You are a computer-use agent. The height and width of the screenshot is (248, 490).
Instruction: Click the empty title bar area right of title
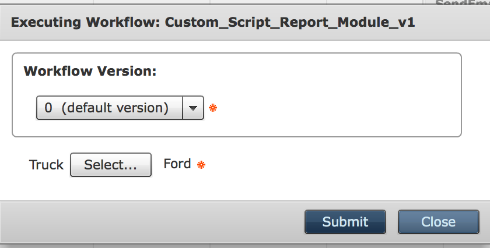tap(452, 23)
